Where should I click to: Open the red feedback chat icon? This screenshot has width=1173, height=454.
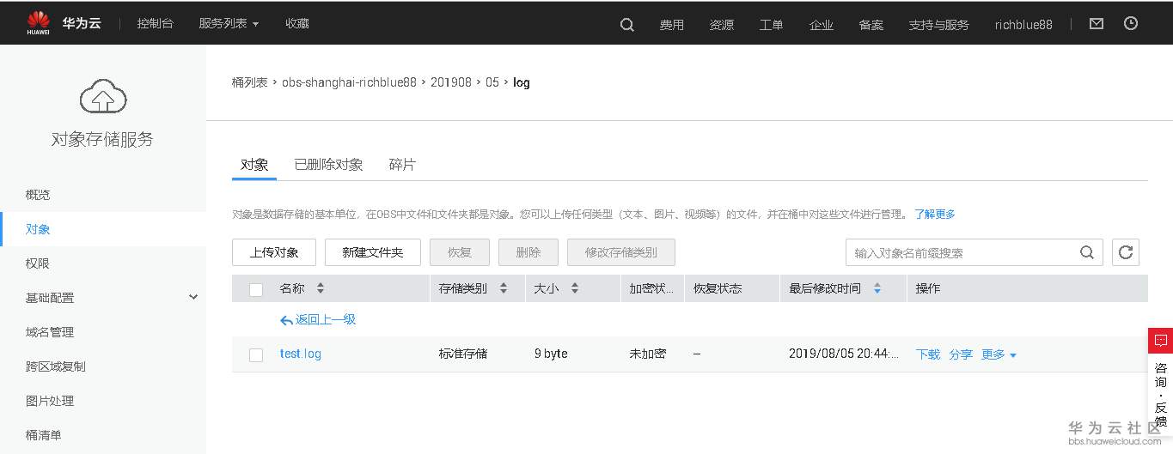1160,341
